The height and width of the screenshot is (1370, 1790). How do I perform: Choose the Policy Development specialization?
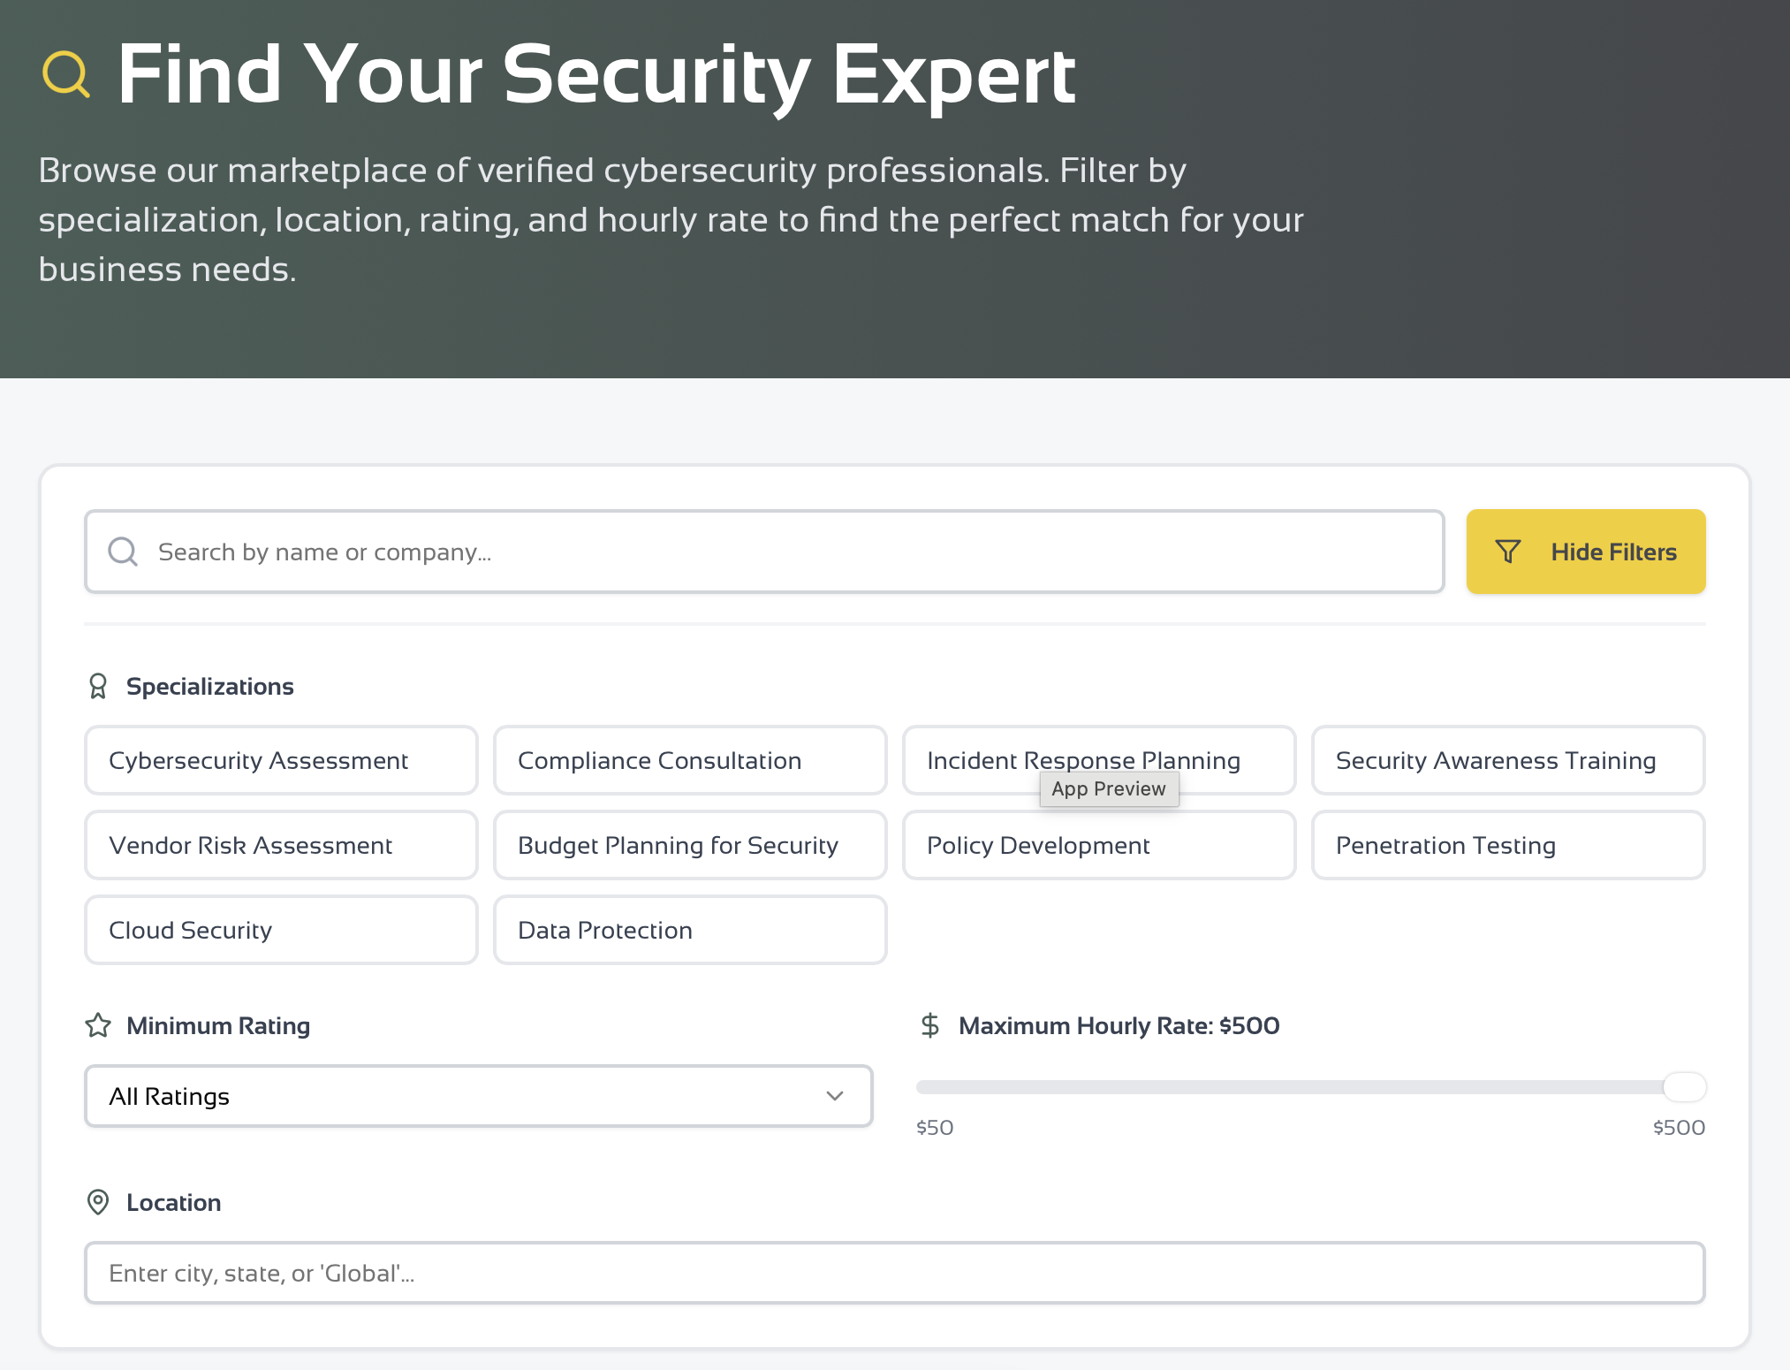1099,845
